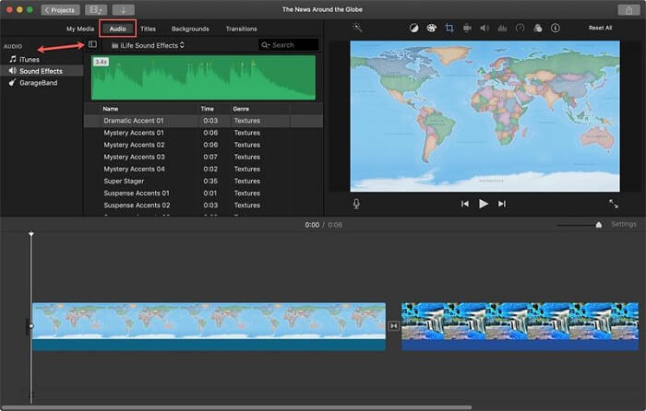
Task: Click the voiceover microphone button
Action: 356,204
